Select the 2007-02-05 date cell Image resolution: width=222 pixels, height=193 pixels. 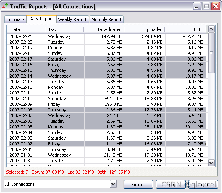pyautogui.click(x=21, y=127)
